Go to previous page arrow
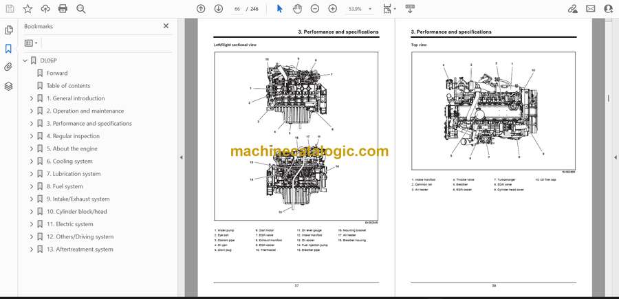The height and width of the screenshot is (299, 619). (x=201, y=9)
